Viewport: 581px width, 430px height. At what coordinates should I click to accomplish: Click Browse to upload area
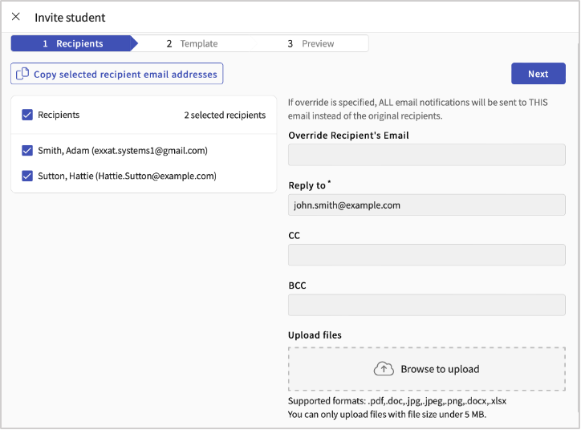click(x=426, y=369)
